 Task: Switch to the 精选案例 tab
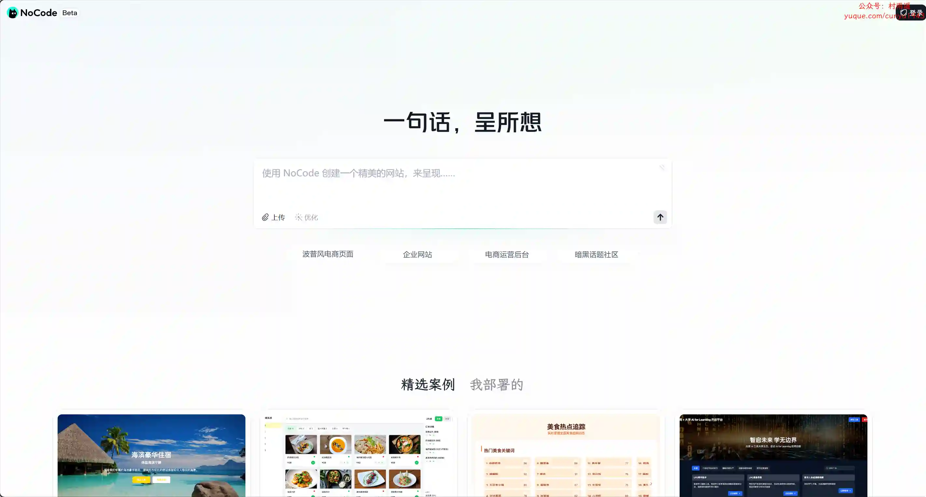pos(428,384)
